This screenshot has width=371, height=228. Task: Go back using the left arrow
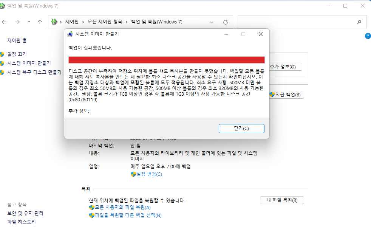pyautogui.click(x=4, y=22)
